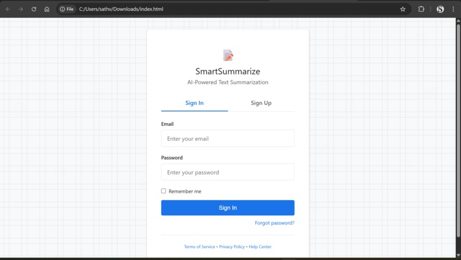The height and width of the screenshot is (260, 461).
Task: Open the Privacy Policy link
Action: coord(232,247)
